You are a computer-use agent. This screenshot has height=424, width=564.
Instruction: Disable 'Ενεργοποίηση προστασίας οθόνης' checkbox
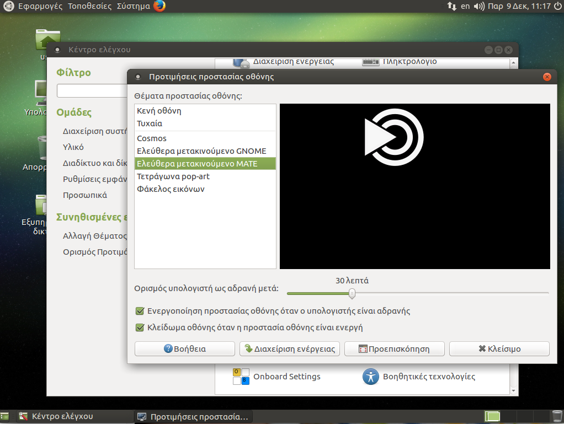140,311
